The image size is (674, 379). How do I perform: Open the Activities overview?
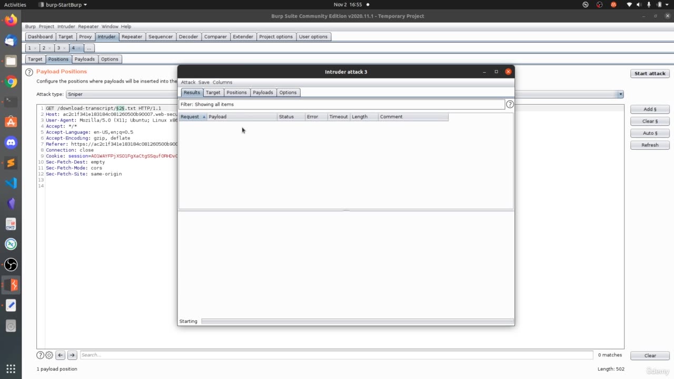point(15,5)
